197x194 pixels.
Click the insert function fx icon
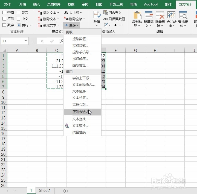click(62, 41)
